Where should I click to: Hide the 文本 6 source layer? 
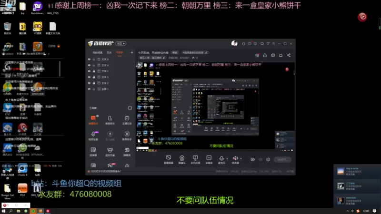pyautogui.click(x=89, y=59)
